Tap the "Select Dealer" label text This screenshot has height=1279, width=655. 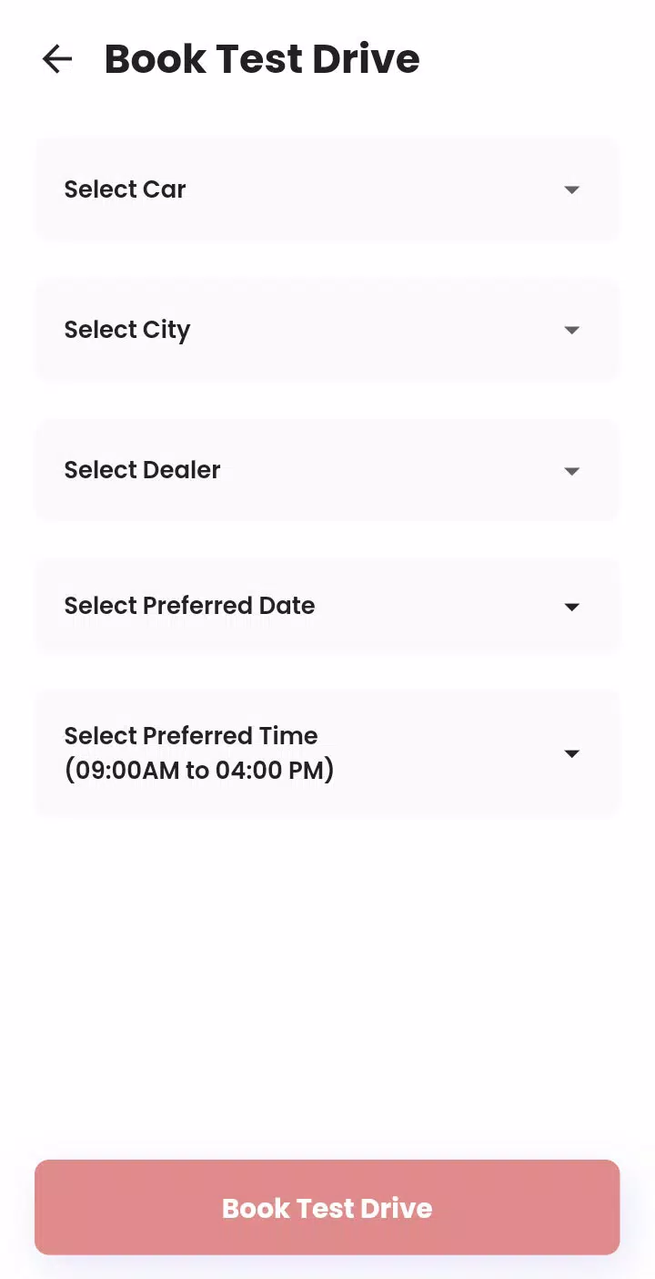coord(142,470)
